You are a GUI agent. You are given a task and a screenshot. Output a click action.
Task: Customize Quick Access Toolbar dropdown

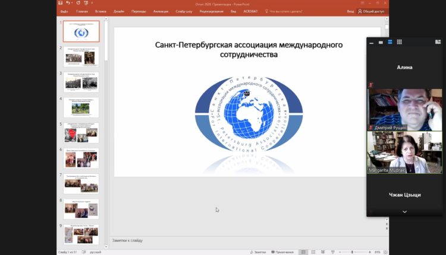(92, 3)
